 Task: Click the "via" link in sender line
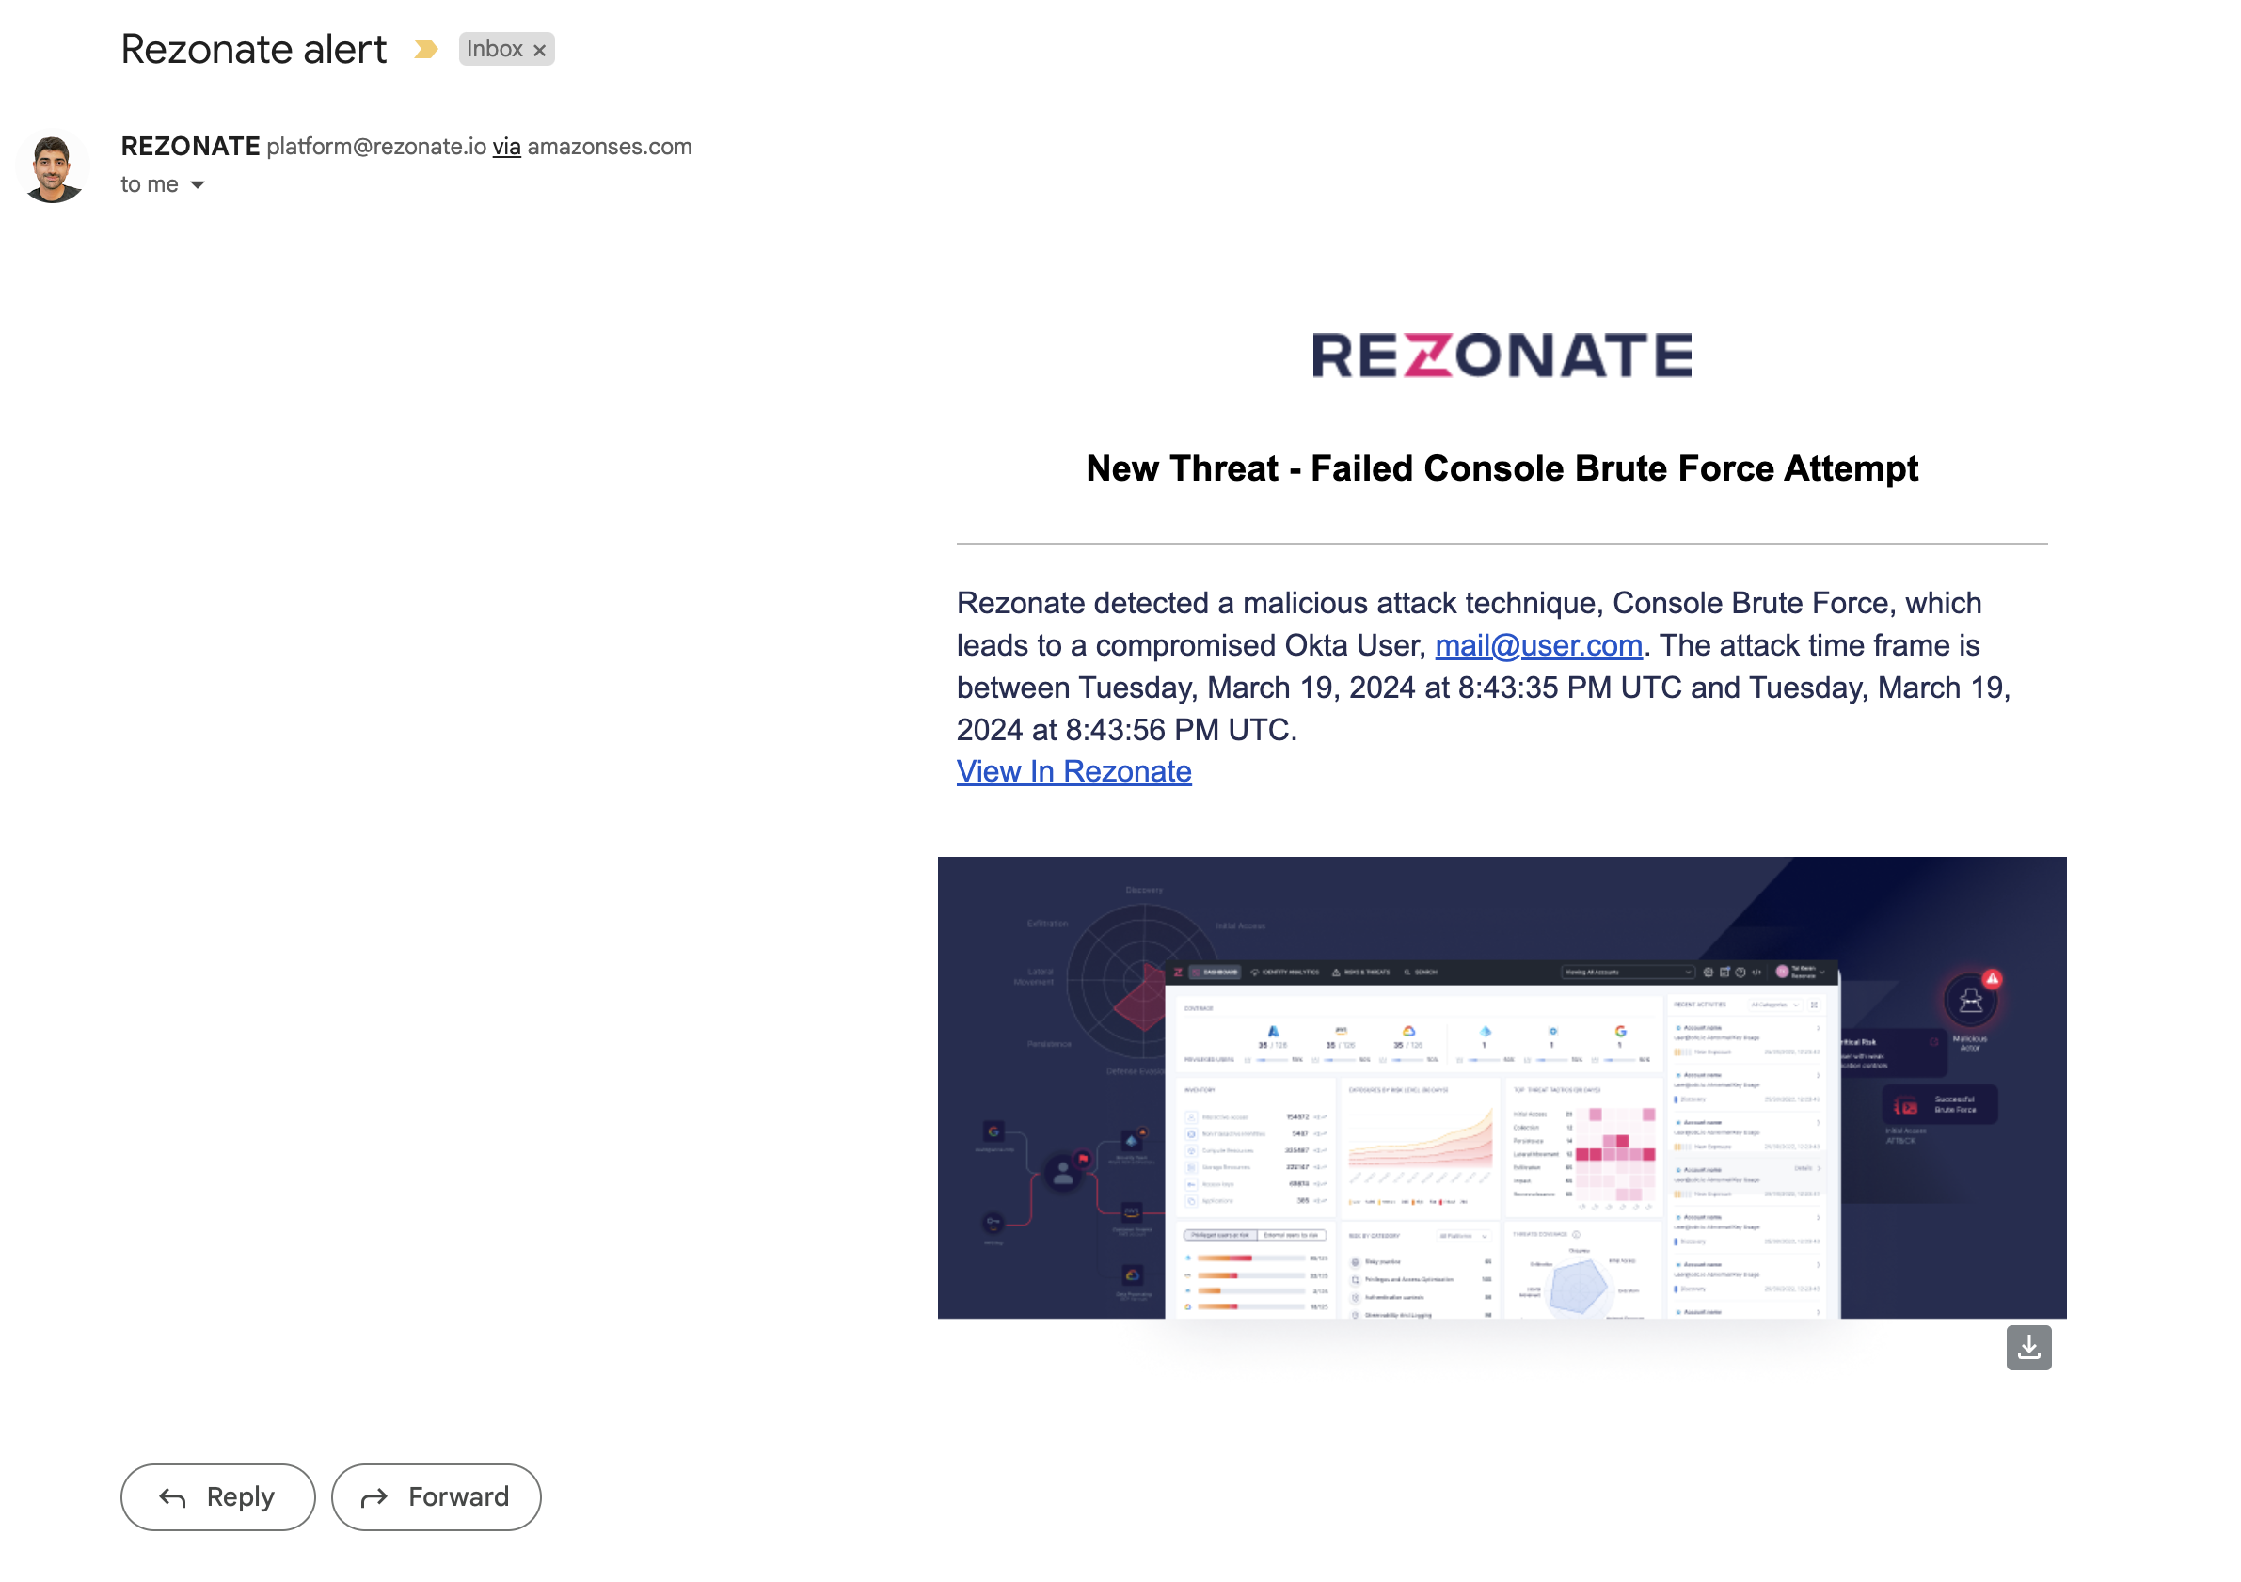pyautogui.click(x=506, y=147)
